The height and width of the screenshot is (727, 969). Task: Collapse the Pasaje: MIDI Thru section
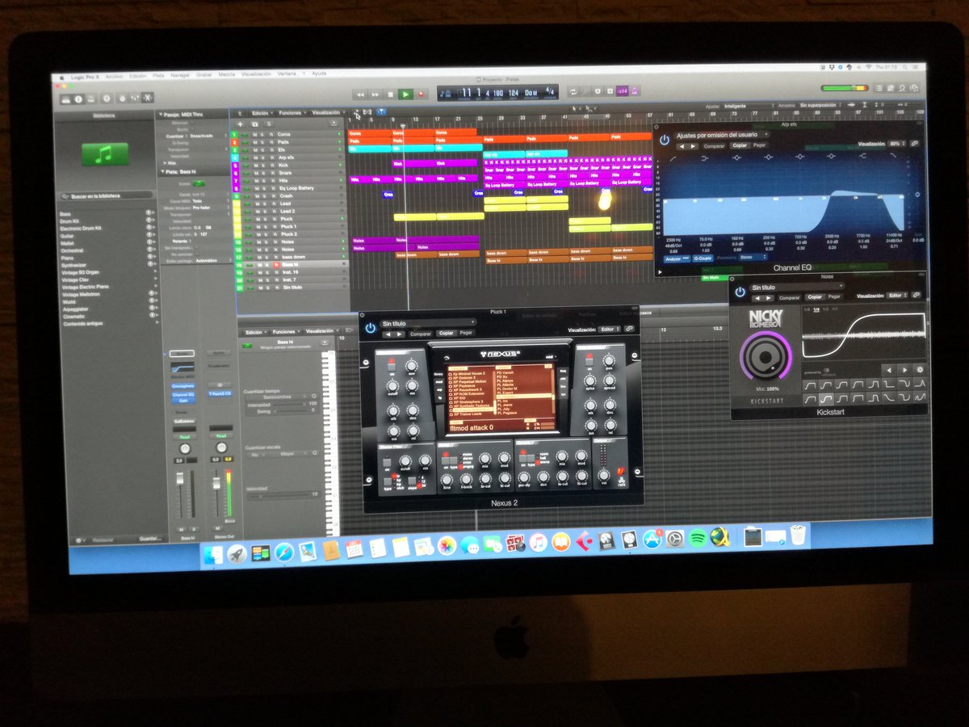point(160,115)
